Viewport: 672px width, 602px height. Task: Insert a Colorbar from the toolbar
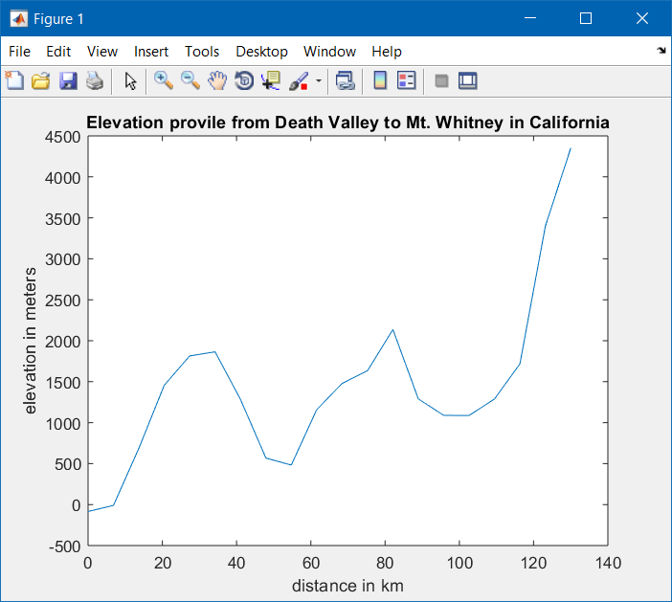[x=380, y=81]
